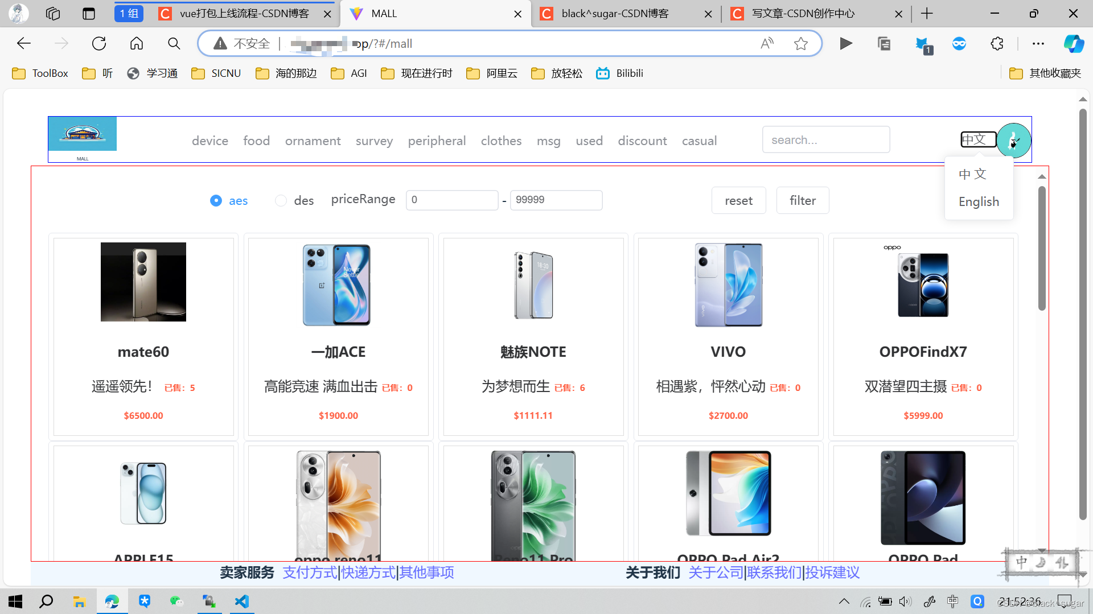Focus the minimum price field

pos(452,200)
